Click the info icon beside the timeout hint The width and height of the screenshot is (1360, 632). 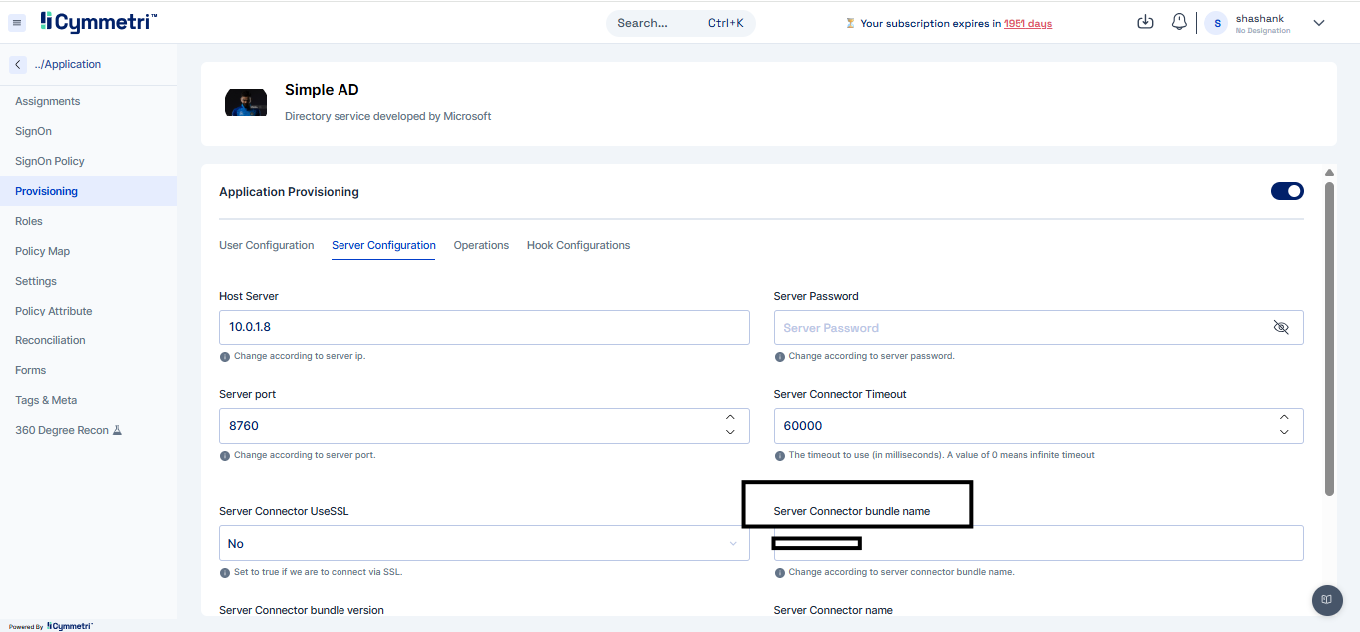pos(779,455)
